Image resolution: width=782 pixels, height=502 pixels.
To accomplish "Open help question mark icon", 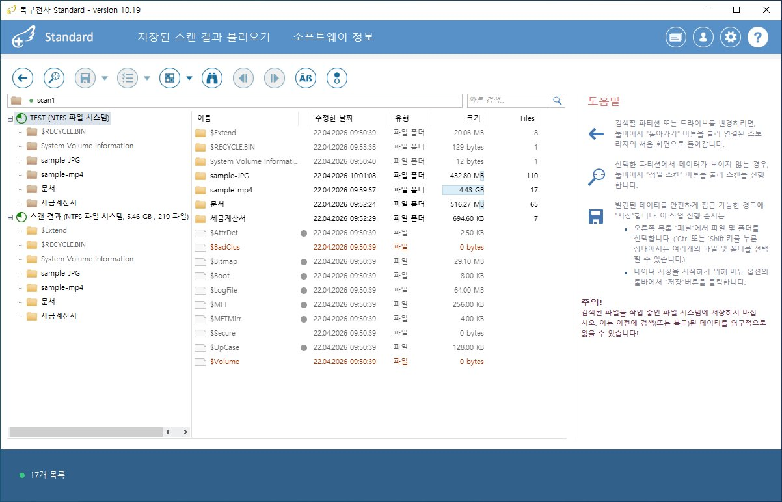I will click(x=758, y=38).
